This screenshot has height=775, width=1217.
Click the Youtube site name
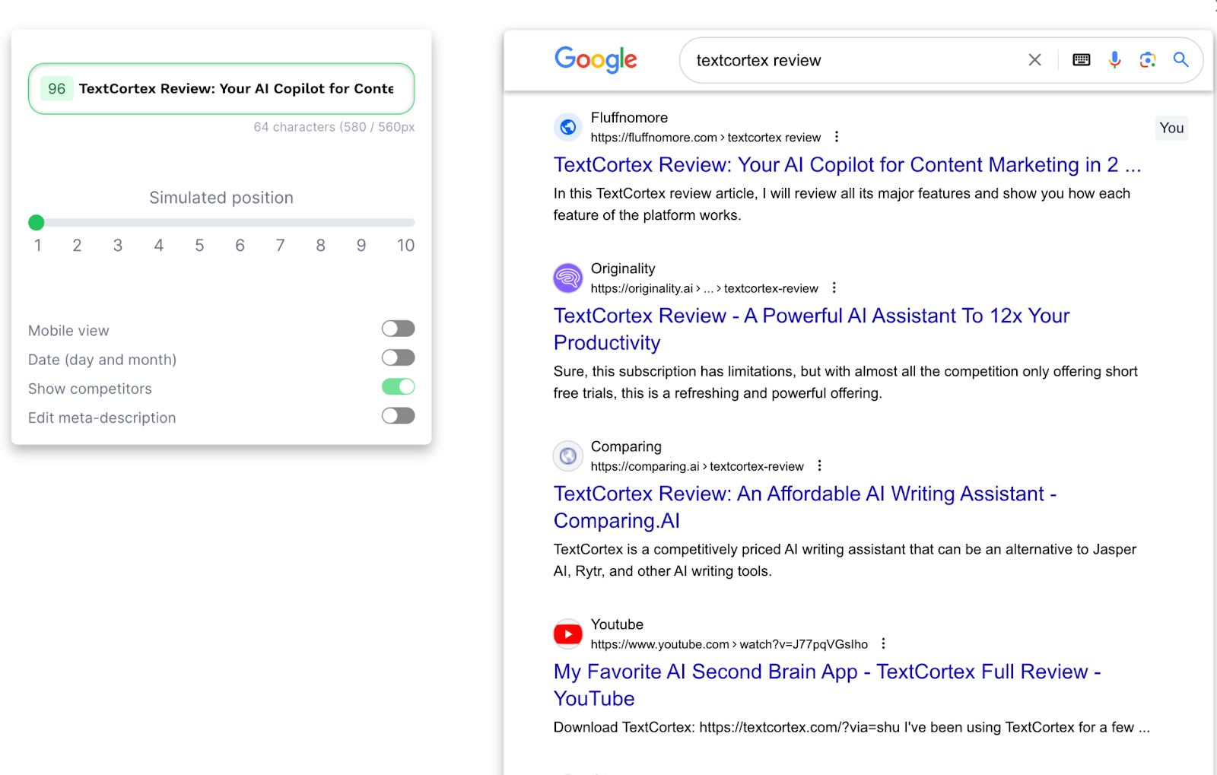[x=617, y=624]
